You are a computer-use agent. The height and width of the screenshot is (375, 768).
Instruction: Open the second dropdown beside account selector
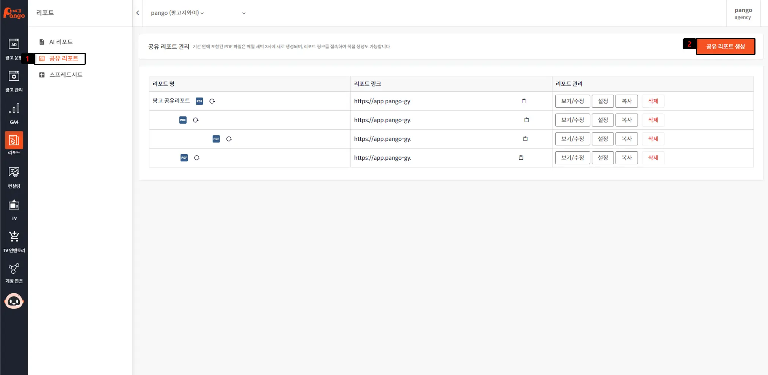[243, 13]
